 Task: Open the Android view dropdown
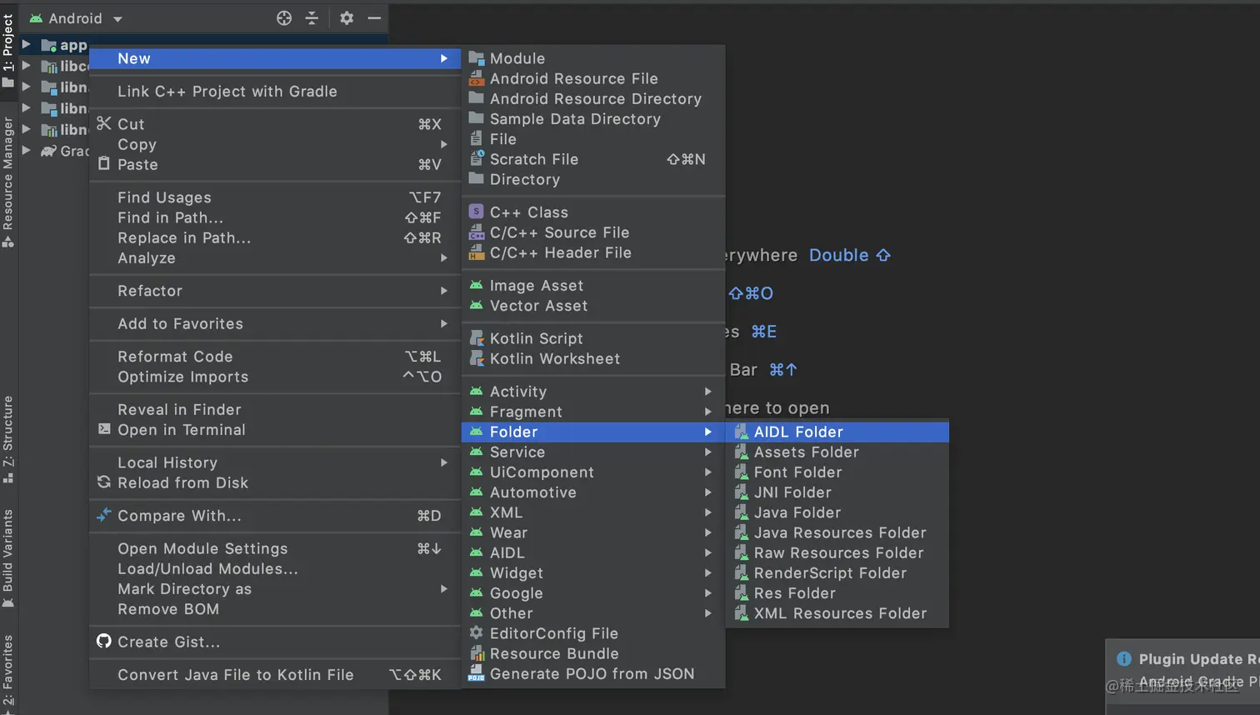[x=76, y=18]
